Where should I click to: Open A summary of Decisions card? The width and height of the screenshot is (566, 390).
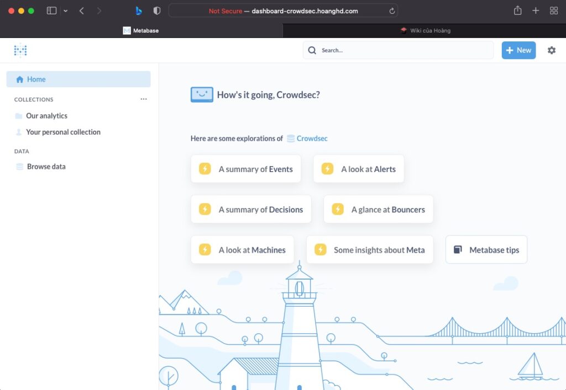[x=251, y=209]
